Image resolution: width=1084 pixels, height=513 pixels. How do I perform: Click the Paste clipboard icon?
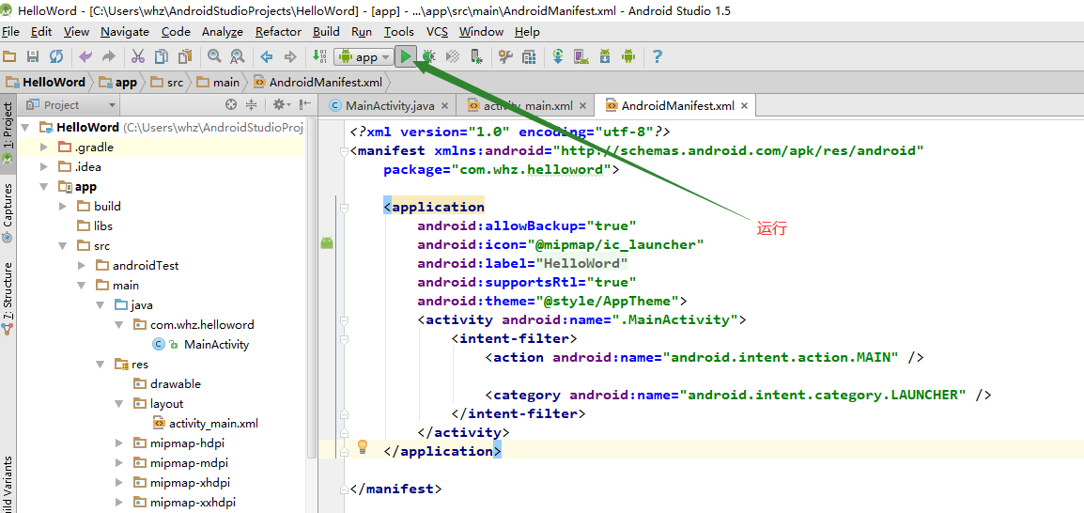185,56
